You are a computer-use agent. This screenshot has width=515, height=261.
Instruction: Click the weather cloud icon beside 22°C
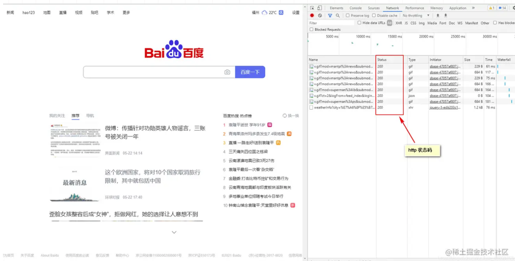tap(265, 13)
